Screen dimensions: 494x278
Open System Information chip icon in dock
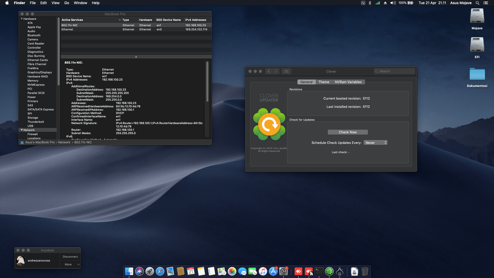tap(340, 271)
